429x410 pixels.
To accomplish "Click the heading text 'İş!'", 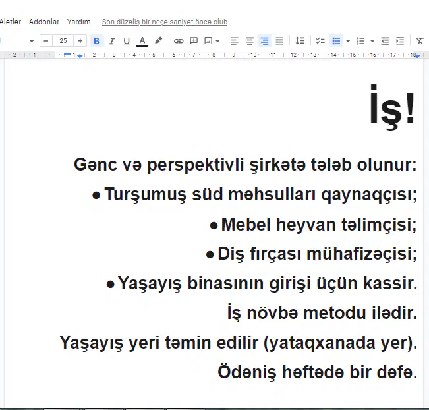I will (392, 107).
